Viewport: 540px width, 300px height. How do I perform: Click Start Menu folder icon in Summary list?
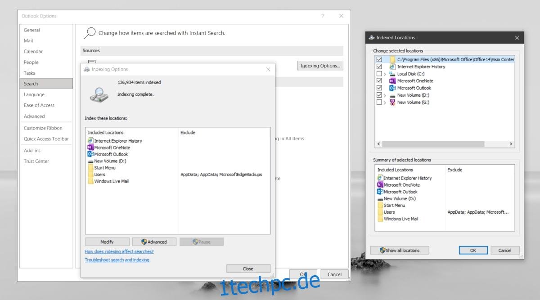coord(380,205)
